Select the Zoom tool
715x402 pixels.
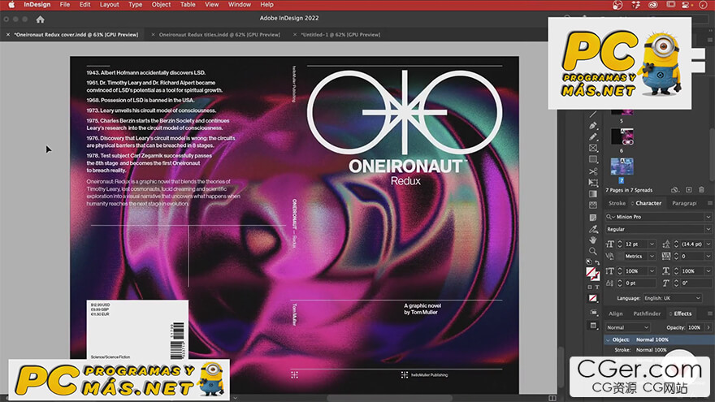[593, 251]
